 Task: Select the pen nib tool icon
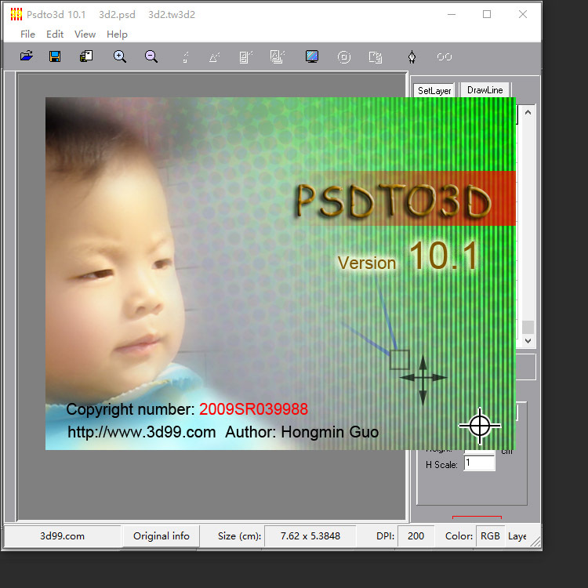click(412, 56)
